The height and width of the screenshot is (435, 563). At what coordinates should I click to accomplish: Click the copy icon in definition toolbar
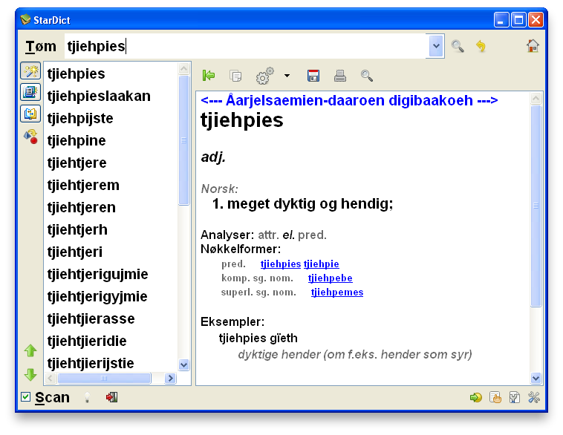235,76
